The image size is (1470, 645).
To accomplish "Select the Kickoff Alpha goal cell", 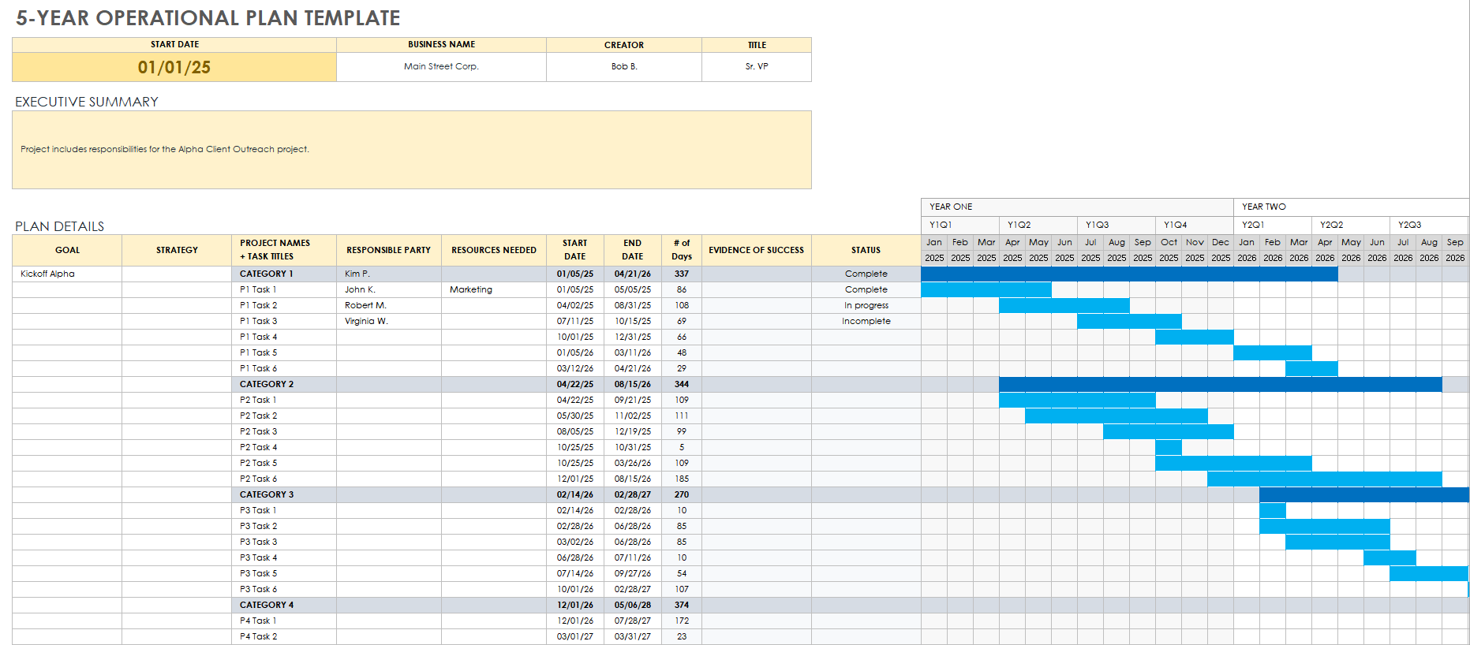I will (66, 274).
